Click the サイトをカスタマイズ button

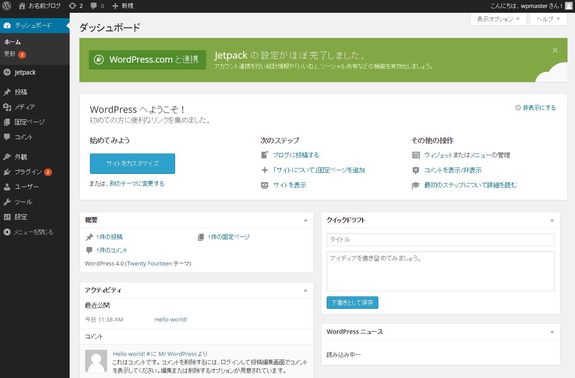pyautogui.click(x=132, y=163)
